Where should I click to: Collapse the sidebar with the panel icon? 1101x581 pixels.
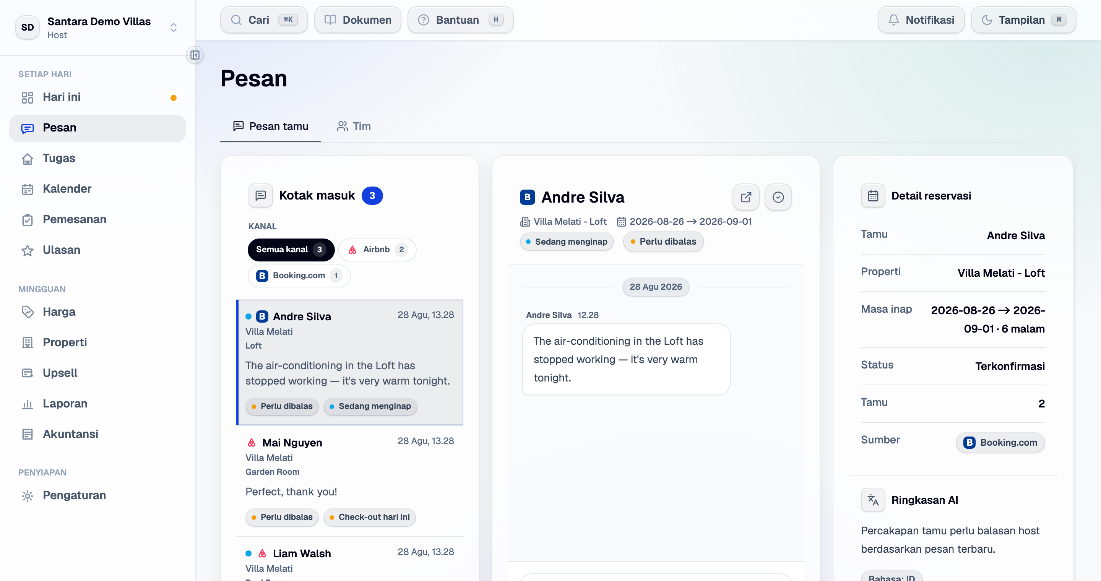[x=195, y=55]
